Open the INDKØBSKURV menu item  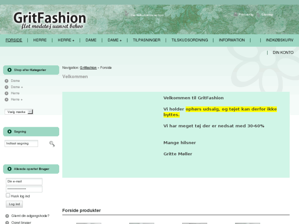point(280,40)
